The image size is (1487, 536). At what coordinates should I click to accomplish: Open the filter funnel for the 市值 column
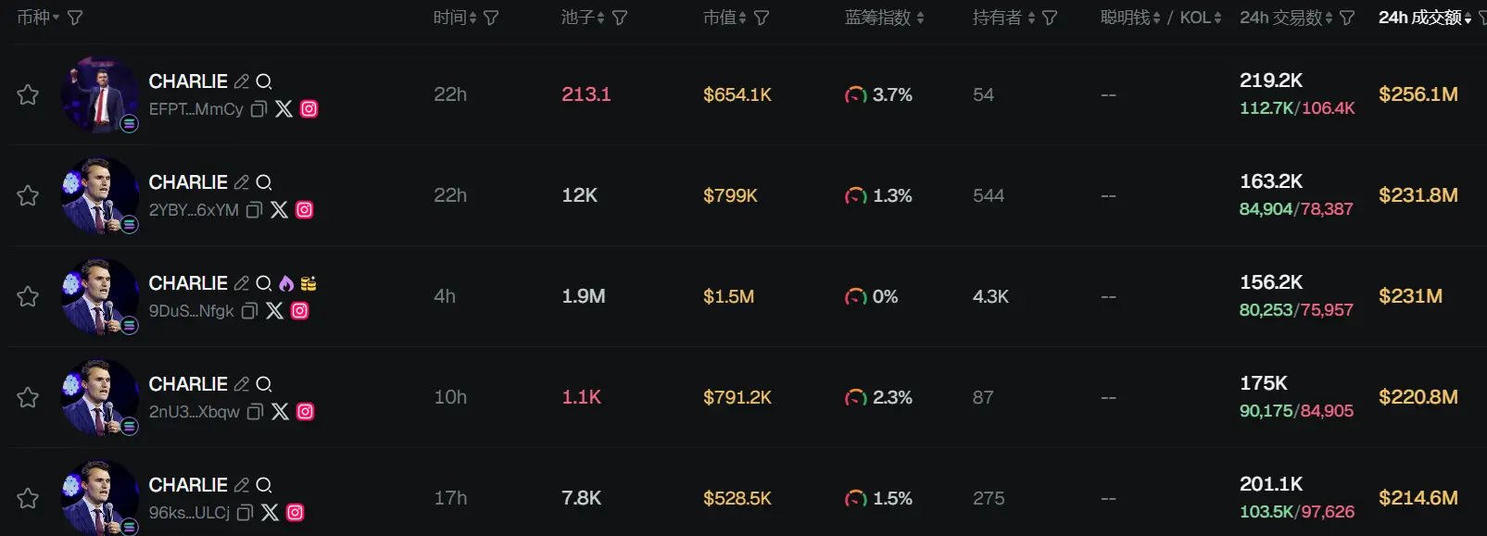click(762, 18)
